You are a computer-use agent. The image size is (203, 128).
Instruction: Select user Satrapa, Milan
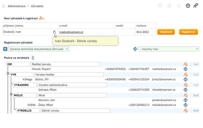(x=47, y=90)
